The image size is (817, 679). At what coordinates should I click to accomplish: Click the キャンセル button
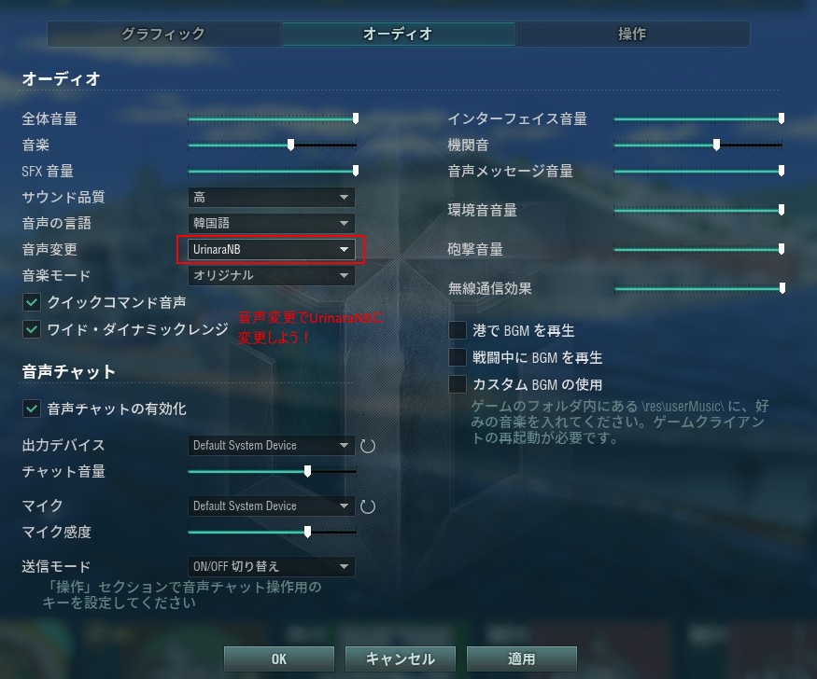pyautogui.click(x=401, y=658)
